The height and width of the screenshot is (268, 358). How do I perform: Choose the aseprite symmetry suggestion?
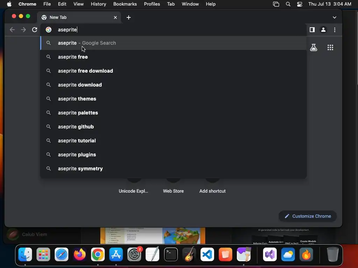pos(173,169)
